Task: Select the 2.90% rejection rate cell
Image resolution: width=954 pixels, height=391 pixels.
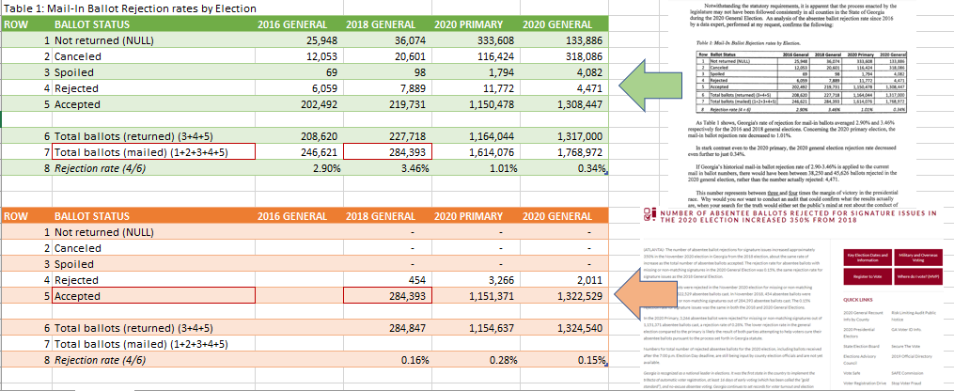Action: [299, 168]
